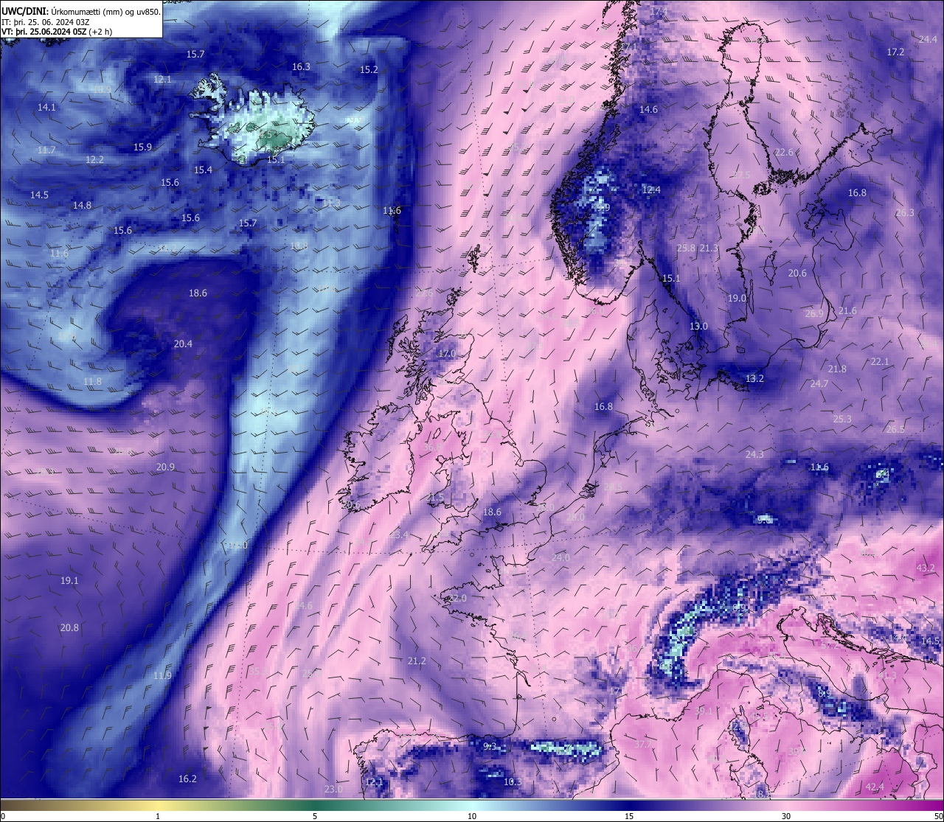This screenshot has width=944, height=822.
Task: Click the 13.2 value on the Baltic coast
Action: (x=754, y=379)
